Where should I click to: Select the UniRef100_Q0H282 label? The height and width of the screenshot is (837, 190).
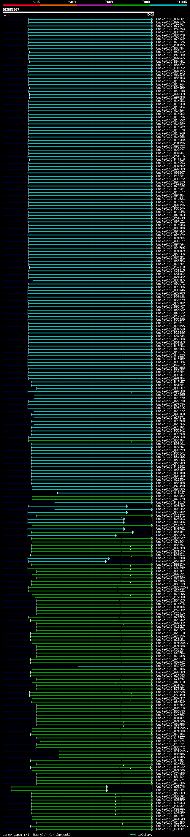point(170,509)
